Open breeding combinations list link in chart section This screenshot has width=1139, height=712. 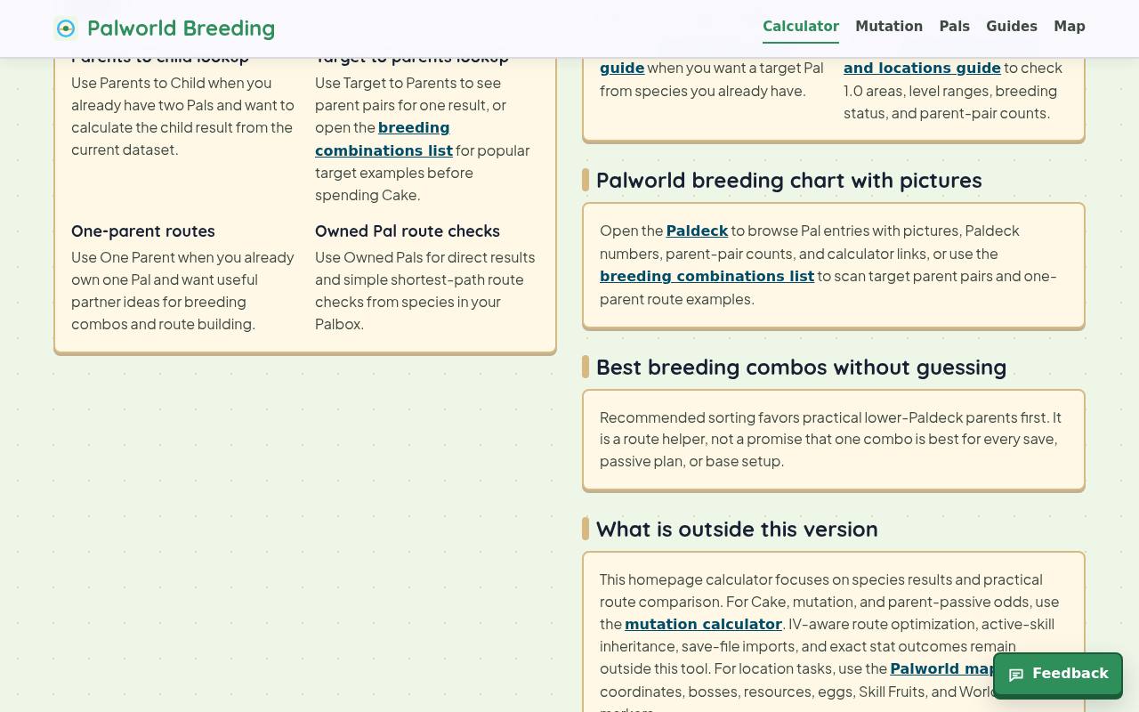pyautogui.click(x=707, y=276)
